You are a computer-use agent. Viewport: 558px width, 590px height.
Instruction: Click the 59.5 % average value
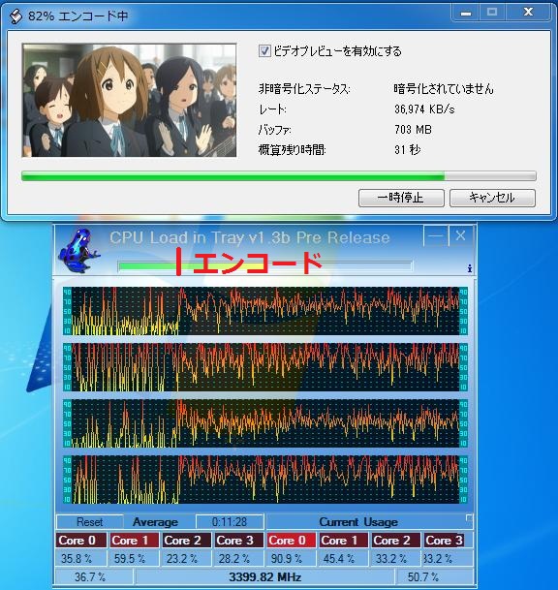(x=130, y=558)
